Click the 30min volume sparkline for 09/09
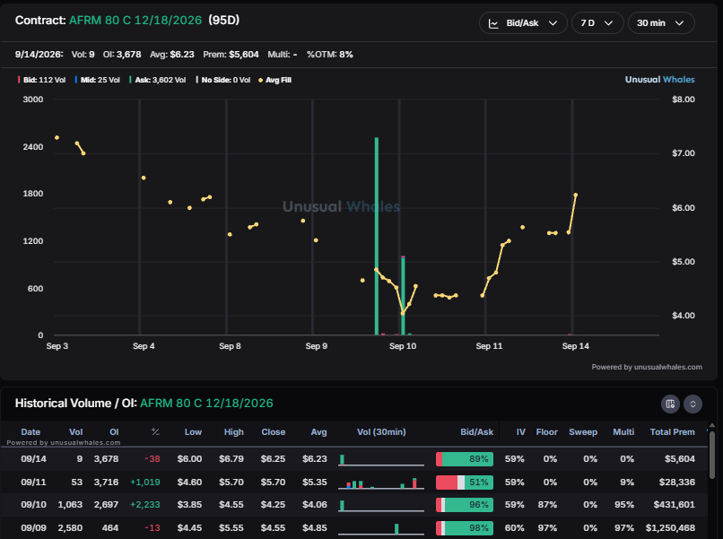723x539 pixels. (x=381, y=528)
